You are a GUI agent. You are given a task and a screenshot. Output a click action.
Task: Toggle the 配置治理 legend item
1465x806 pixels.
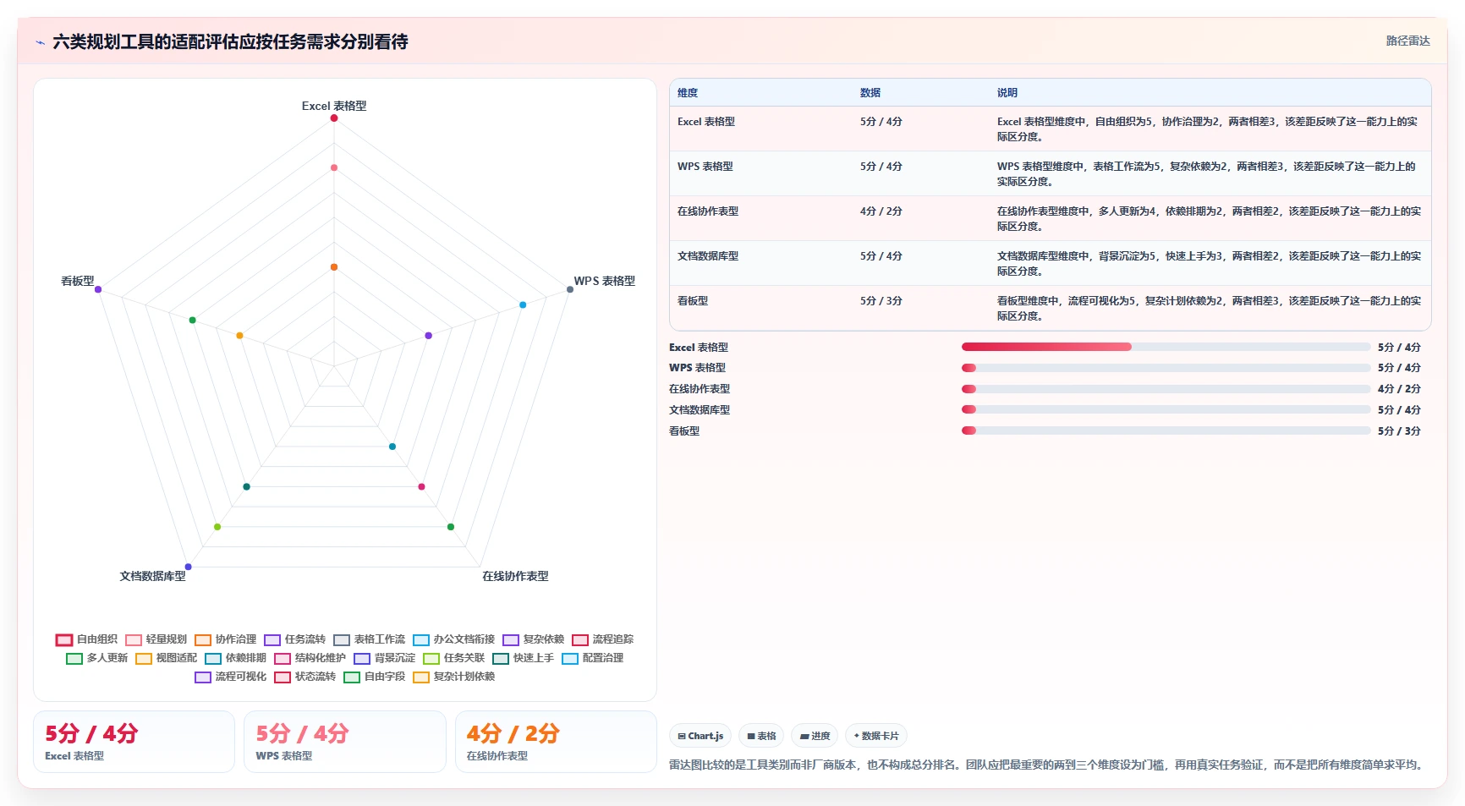point(592,658)
